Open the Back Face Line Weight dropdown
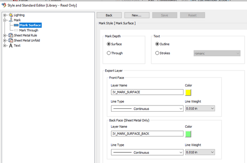 pos(200,152)
